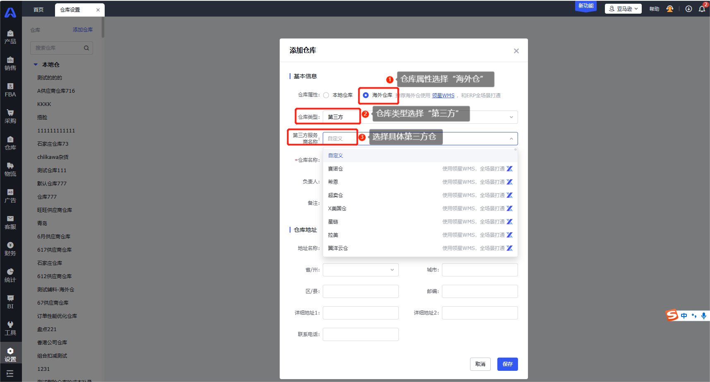The width and height of the screenshot is (710, 382).
Task: Click into the 邮编 input field
Action: tap(480, 291)
